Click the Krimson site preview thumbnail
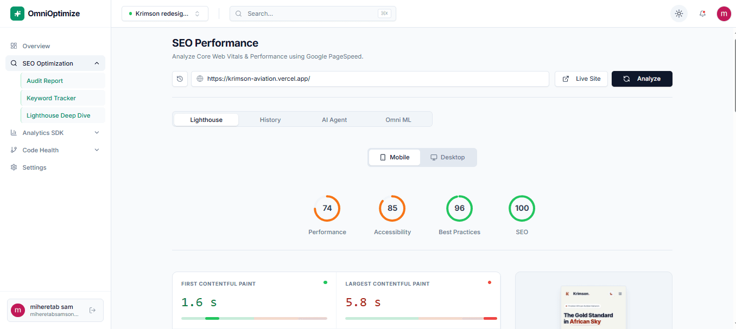 [x=593, y=307]
